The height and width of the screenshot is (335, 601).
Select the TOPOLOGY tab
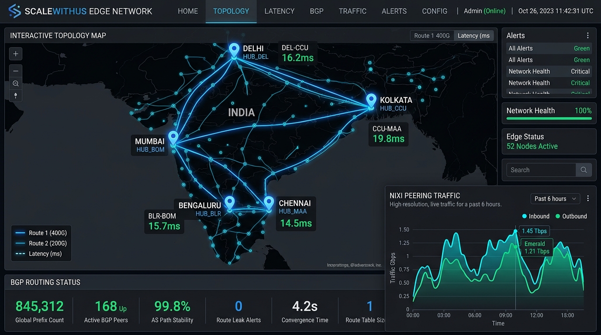click(231, 11)
